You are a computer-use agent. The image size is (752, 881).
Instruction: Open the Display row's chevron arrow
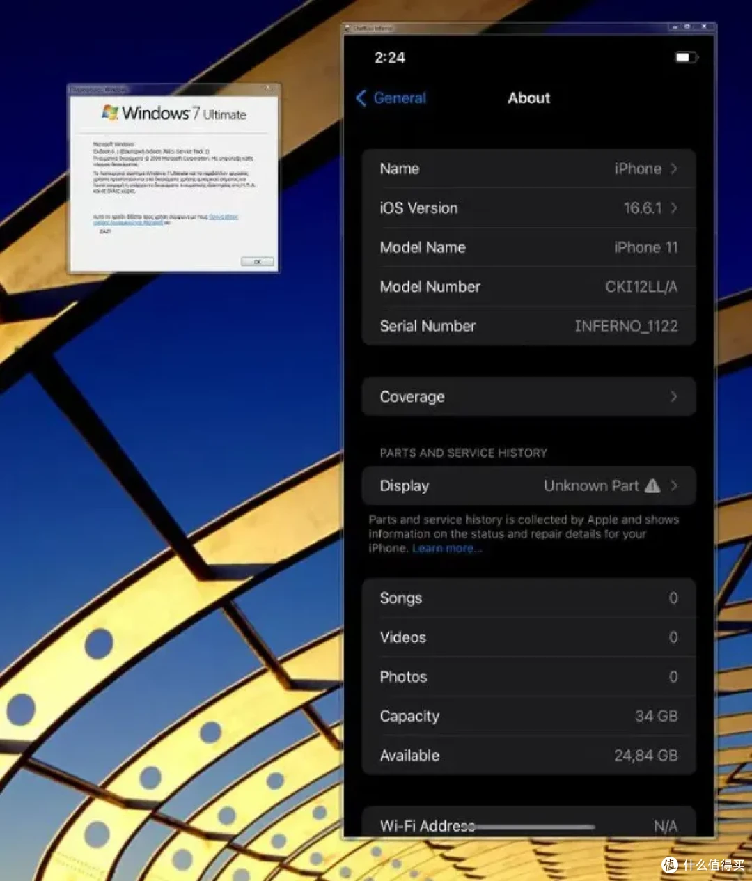point(674,485)
